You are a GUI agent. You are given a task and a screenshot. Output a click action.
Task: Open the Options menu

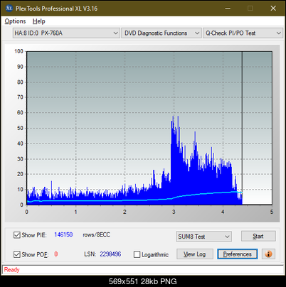click(15, 21)
